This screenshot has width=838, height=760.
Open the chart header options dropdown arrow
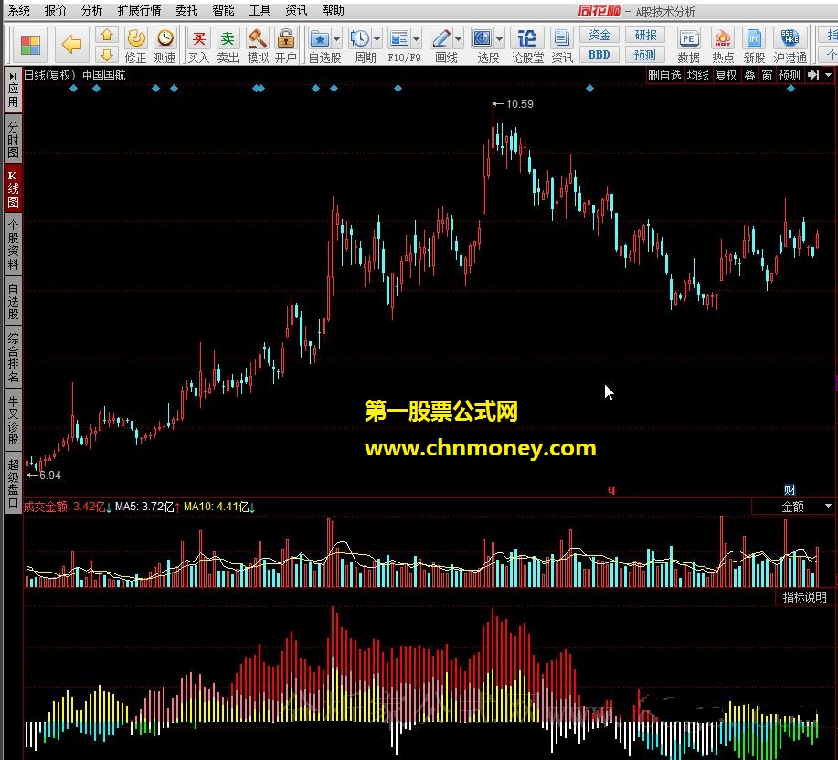pos(828,75)
